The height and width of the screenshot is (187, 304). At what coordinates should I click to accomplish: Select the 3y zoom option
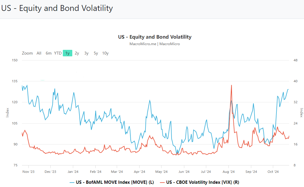point(86,53)
